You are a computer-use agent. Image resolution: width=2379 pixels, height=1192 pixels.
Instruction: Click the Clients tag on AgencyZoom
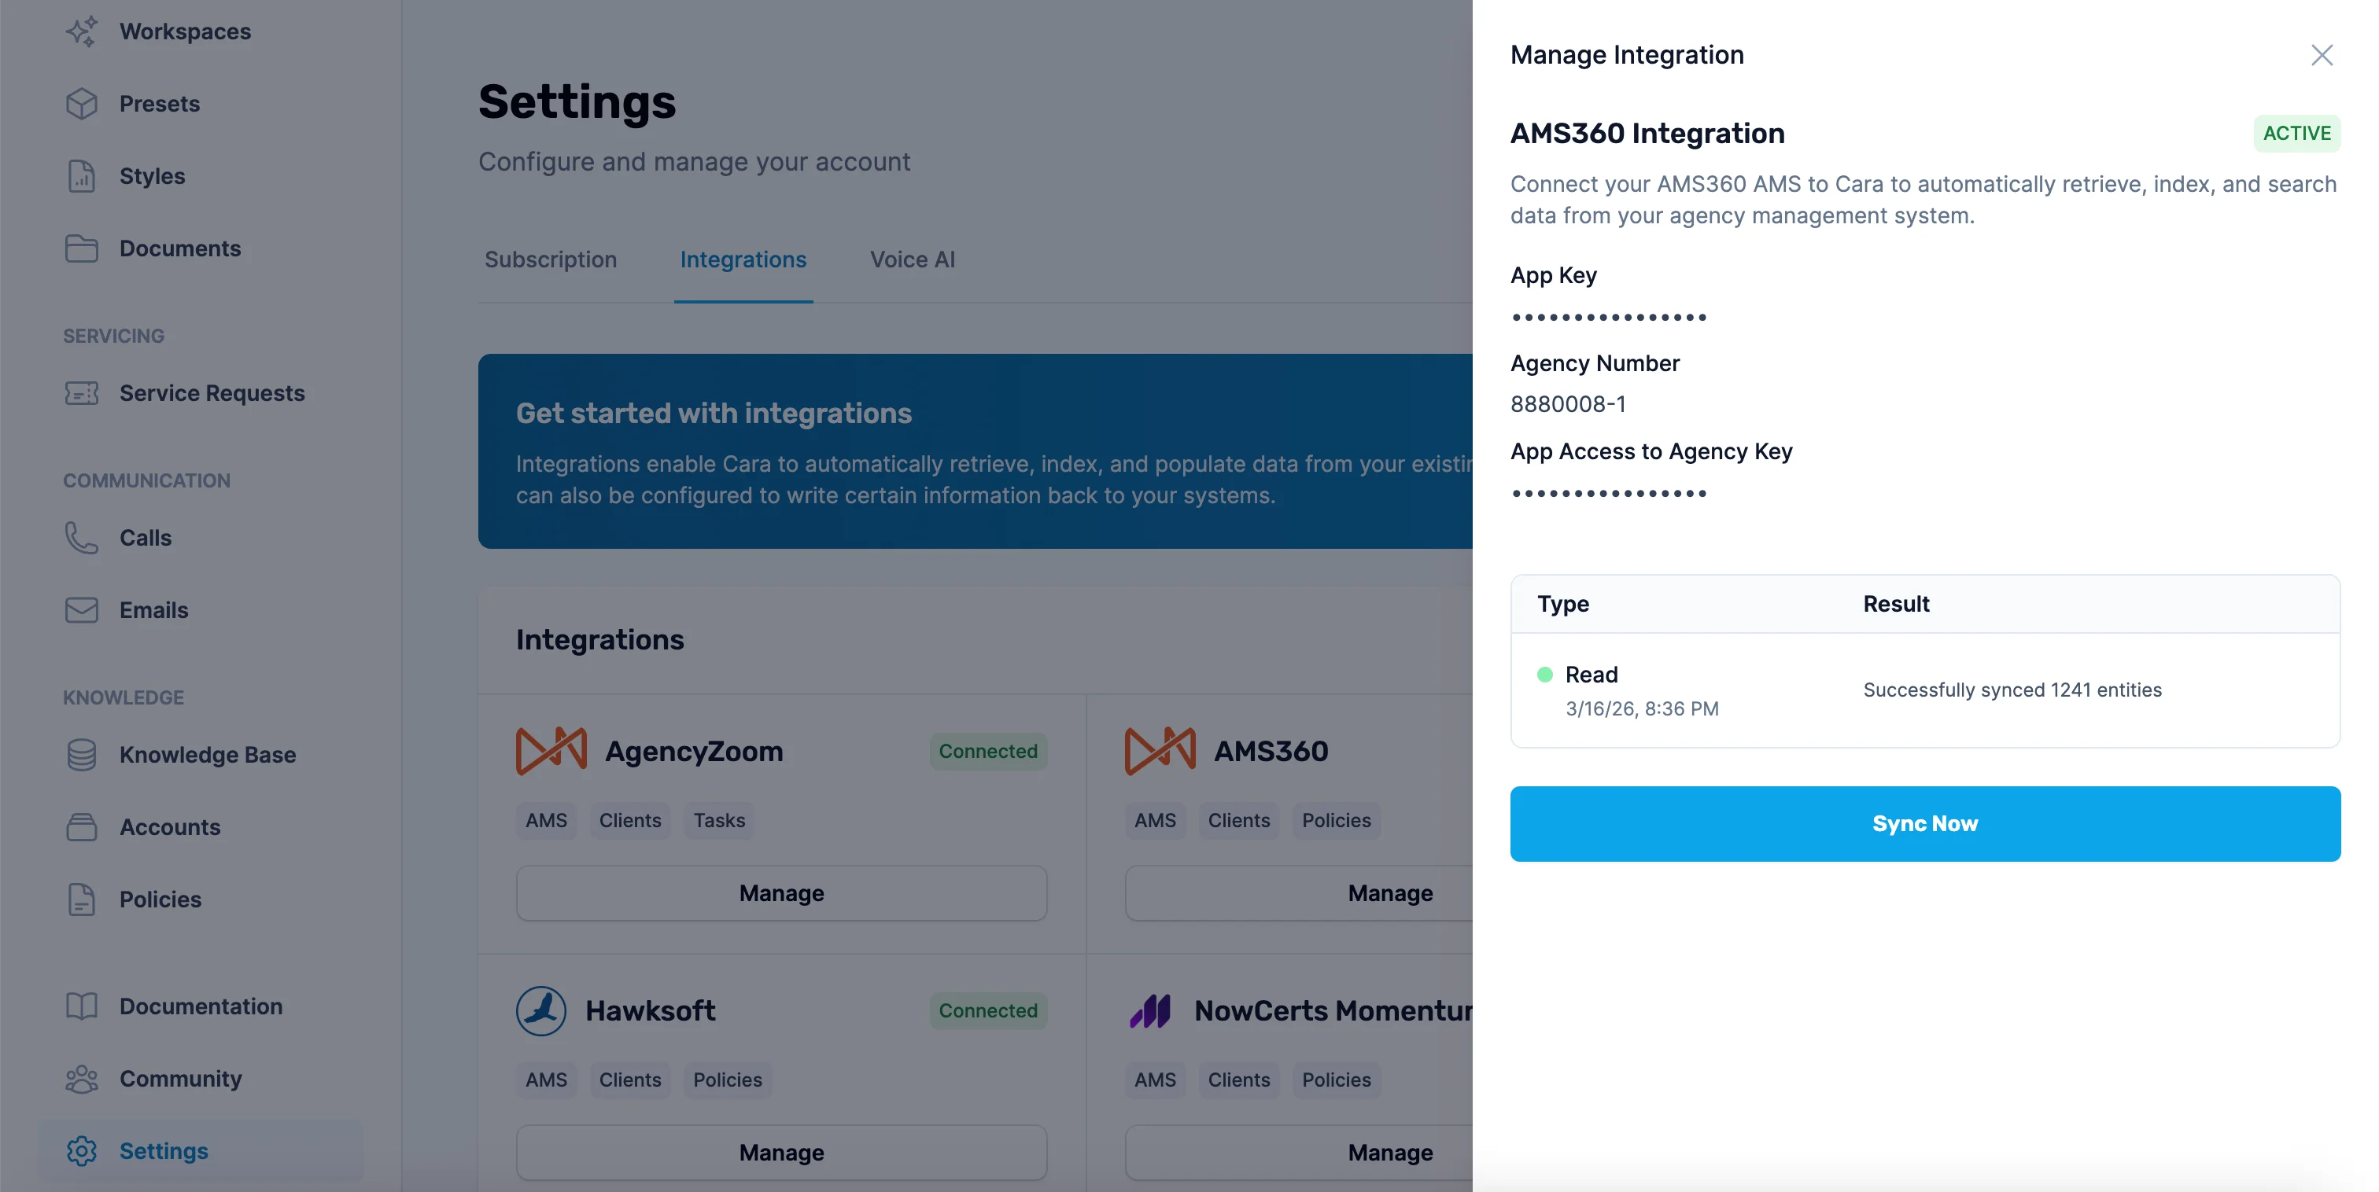(x=630, y=820)
